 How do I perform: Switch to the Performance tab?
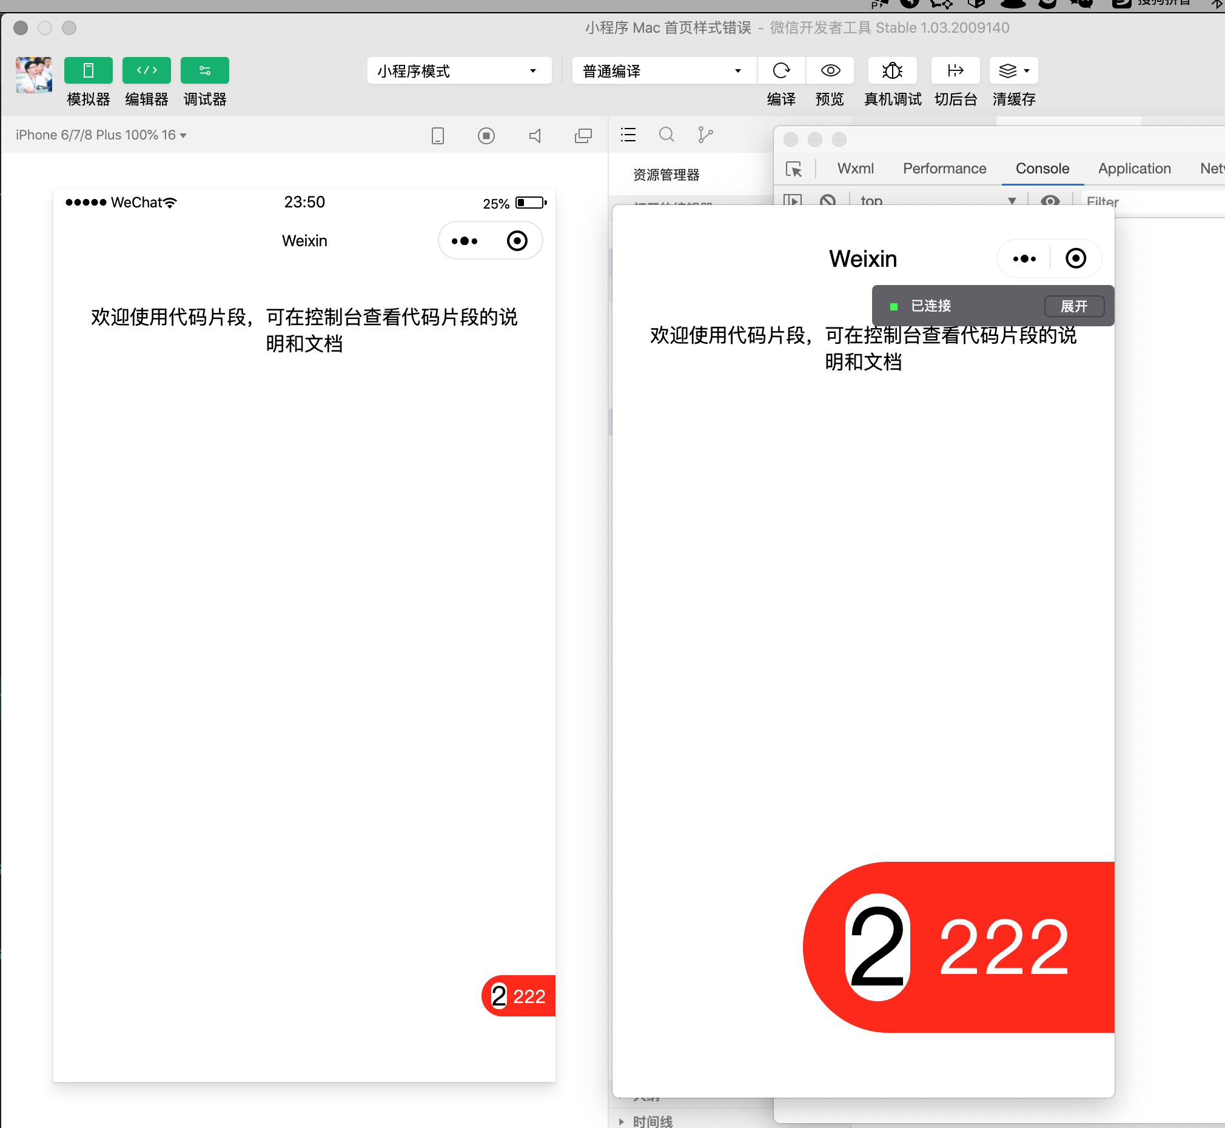tap(944, 169)
